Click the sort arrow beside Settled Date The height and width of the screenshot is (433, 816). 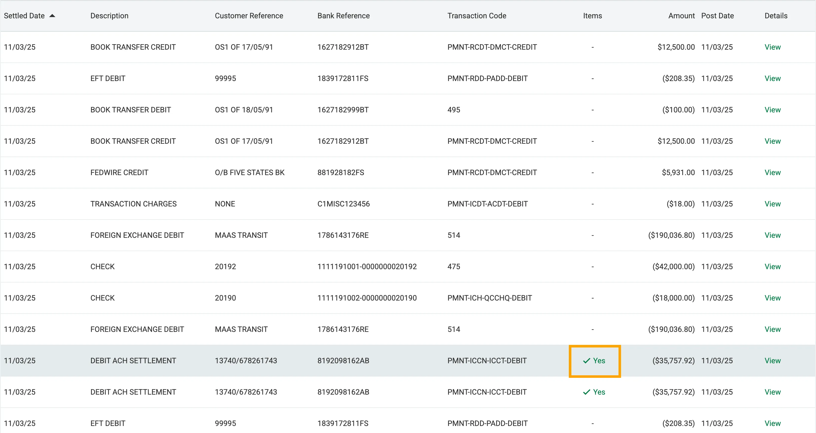pos(52,16)
